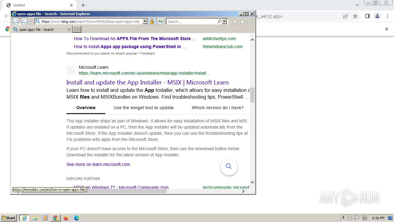This screenshot has height=222, width=394.
Task: Click the round floating search icon button
Action: tap(229, 166)
